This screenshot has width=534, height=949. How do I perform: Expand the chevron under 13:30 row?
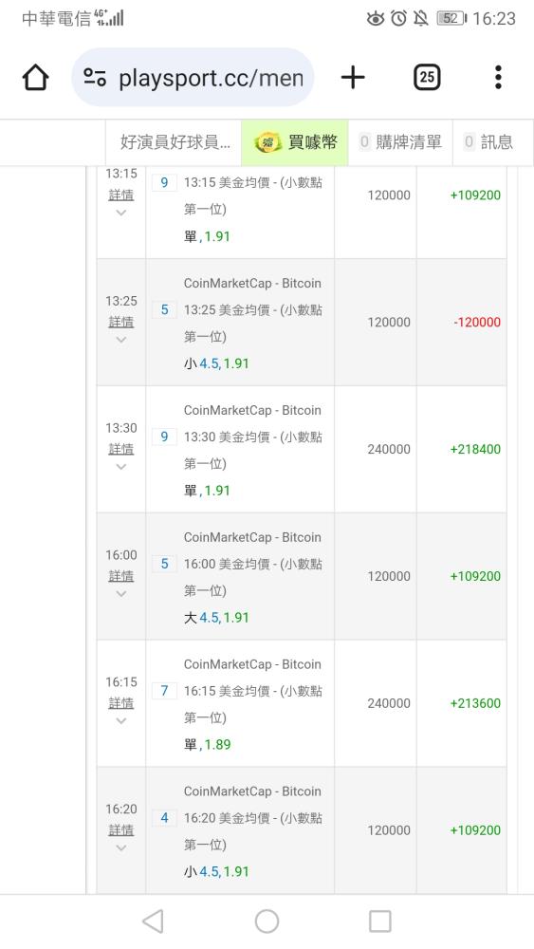coord(121,467)
